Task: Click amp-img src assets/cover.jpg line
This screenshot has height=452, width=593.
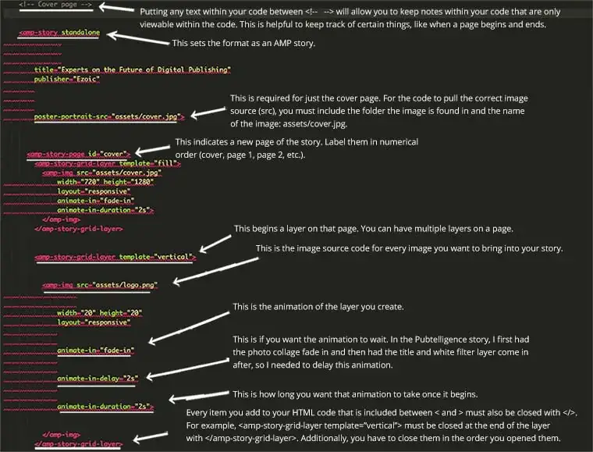Action: click(102, 173)
